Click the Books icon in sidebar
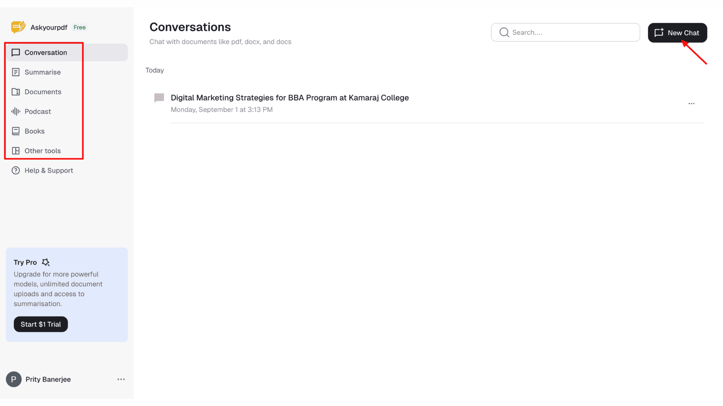This screenshot has width=723, height=406. click(x=15, y=131)
